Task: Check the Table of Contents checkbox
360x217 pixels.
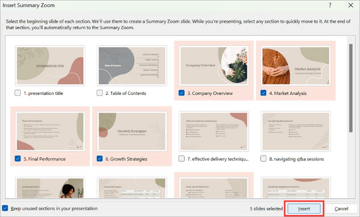Action: [100, 93]
